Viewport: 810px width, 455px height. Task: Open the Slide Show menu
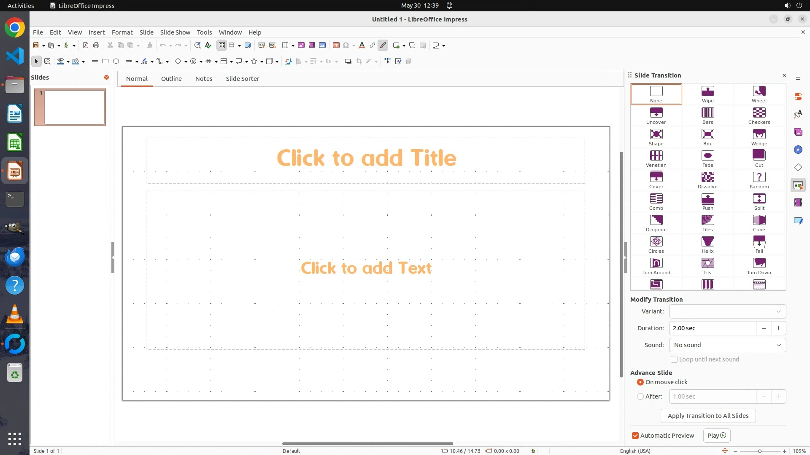[175, 32]
